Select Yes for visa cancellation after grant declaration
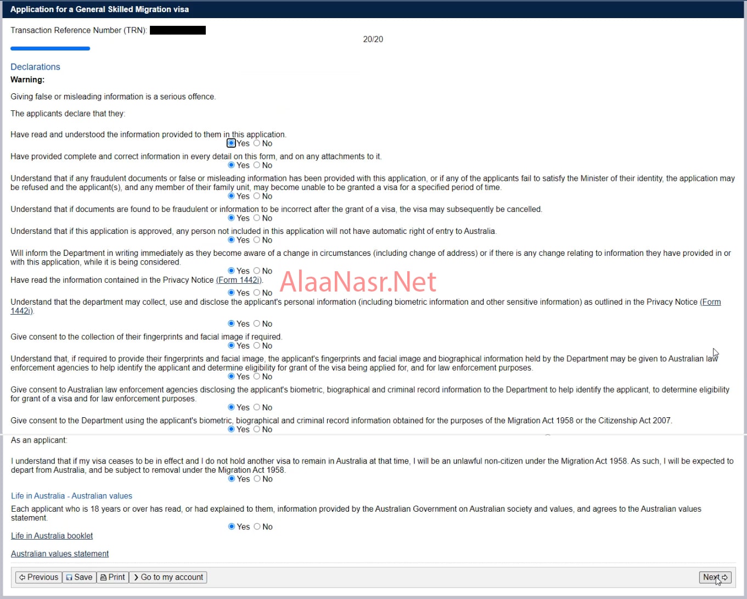The image size is (747, 599). [231, 218]
